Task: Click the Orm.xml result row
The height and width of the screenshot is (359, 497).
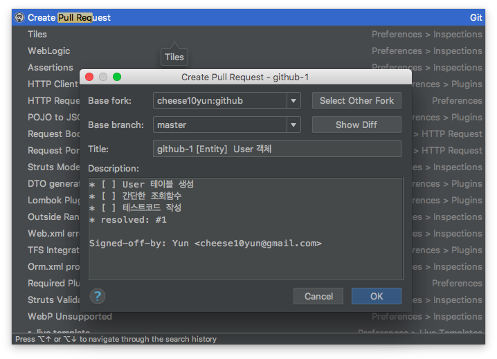Action: (46, 266)
